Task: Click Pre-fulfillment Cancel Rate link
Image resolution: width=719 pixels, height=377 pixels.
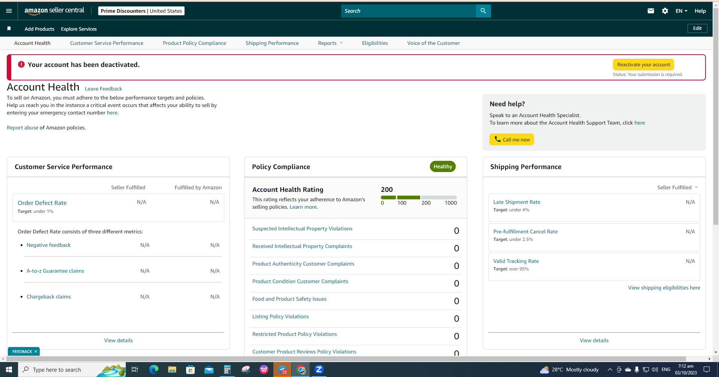Action: [x=525, y=232]
